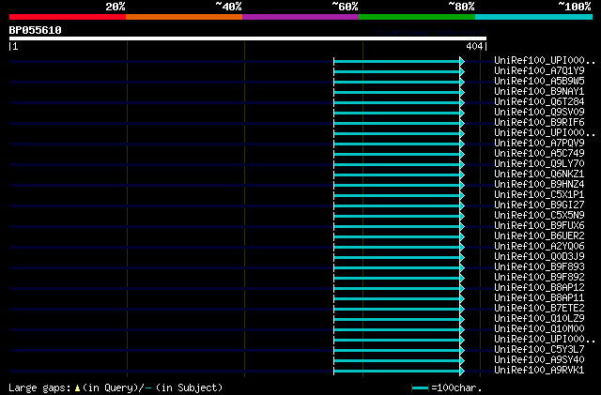The image size is (601, 395).
Task: Select the UniRef100_Q10M00 label
Action: (539, 329)
